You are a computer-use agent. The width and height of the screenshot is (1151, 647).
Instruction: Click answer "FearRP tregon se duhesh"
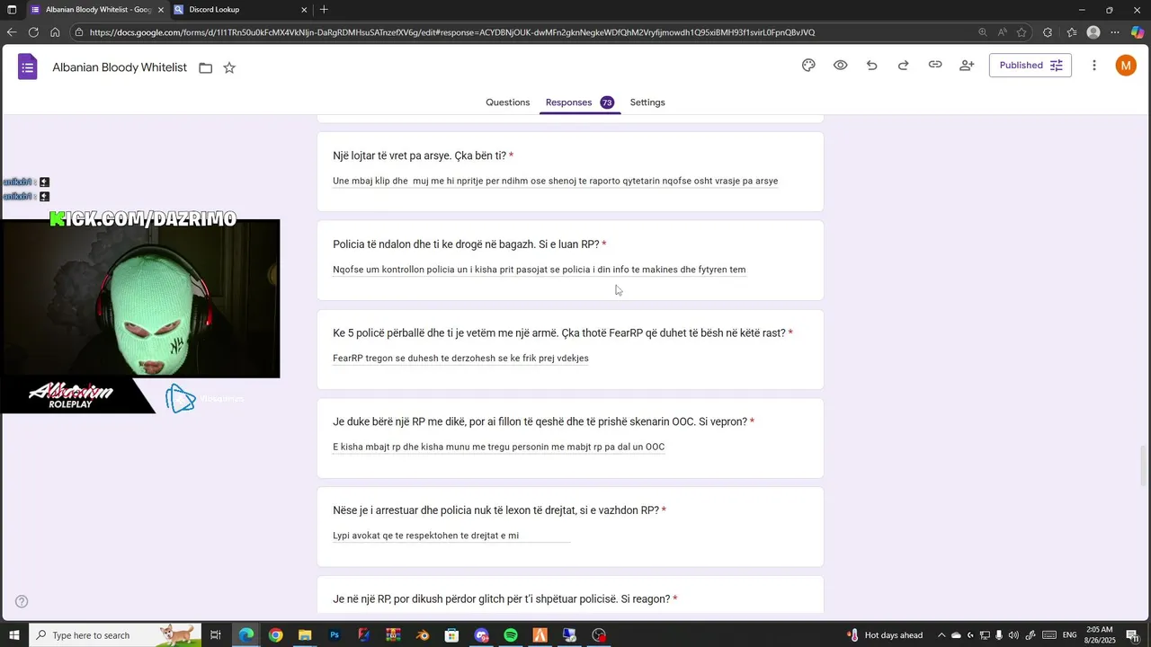460,358
